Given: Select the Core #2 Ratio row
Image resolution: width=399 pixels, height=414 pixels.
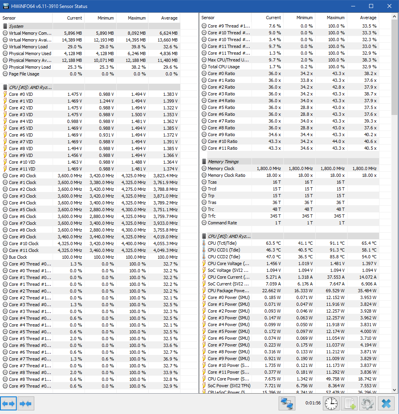Looking at the screenshot, I should tap(289, 87).
